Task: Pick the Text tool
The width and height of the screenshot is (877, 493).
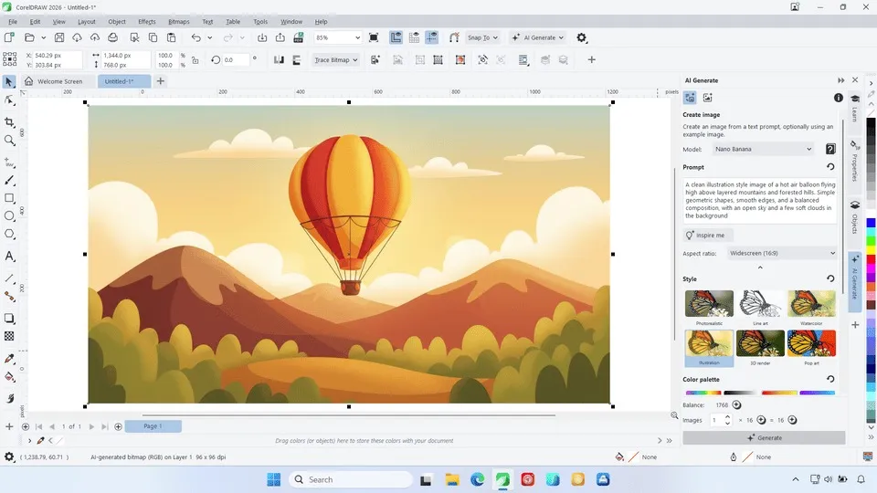Action: (10, 257)
